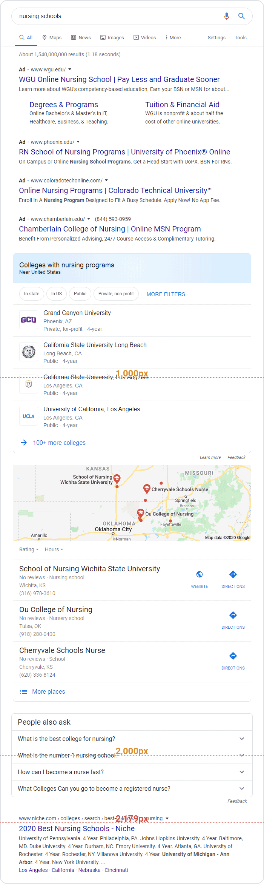Toggle the In-state filter chip
The height and width of the screenshot is (884, 264).
32,294
